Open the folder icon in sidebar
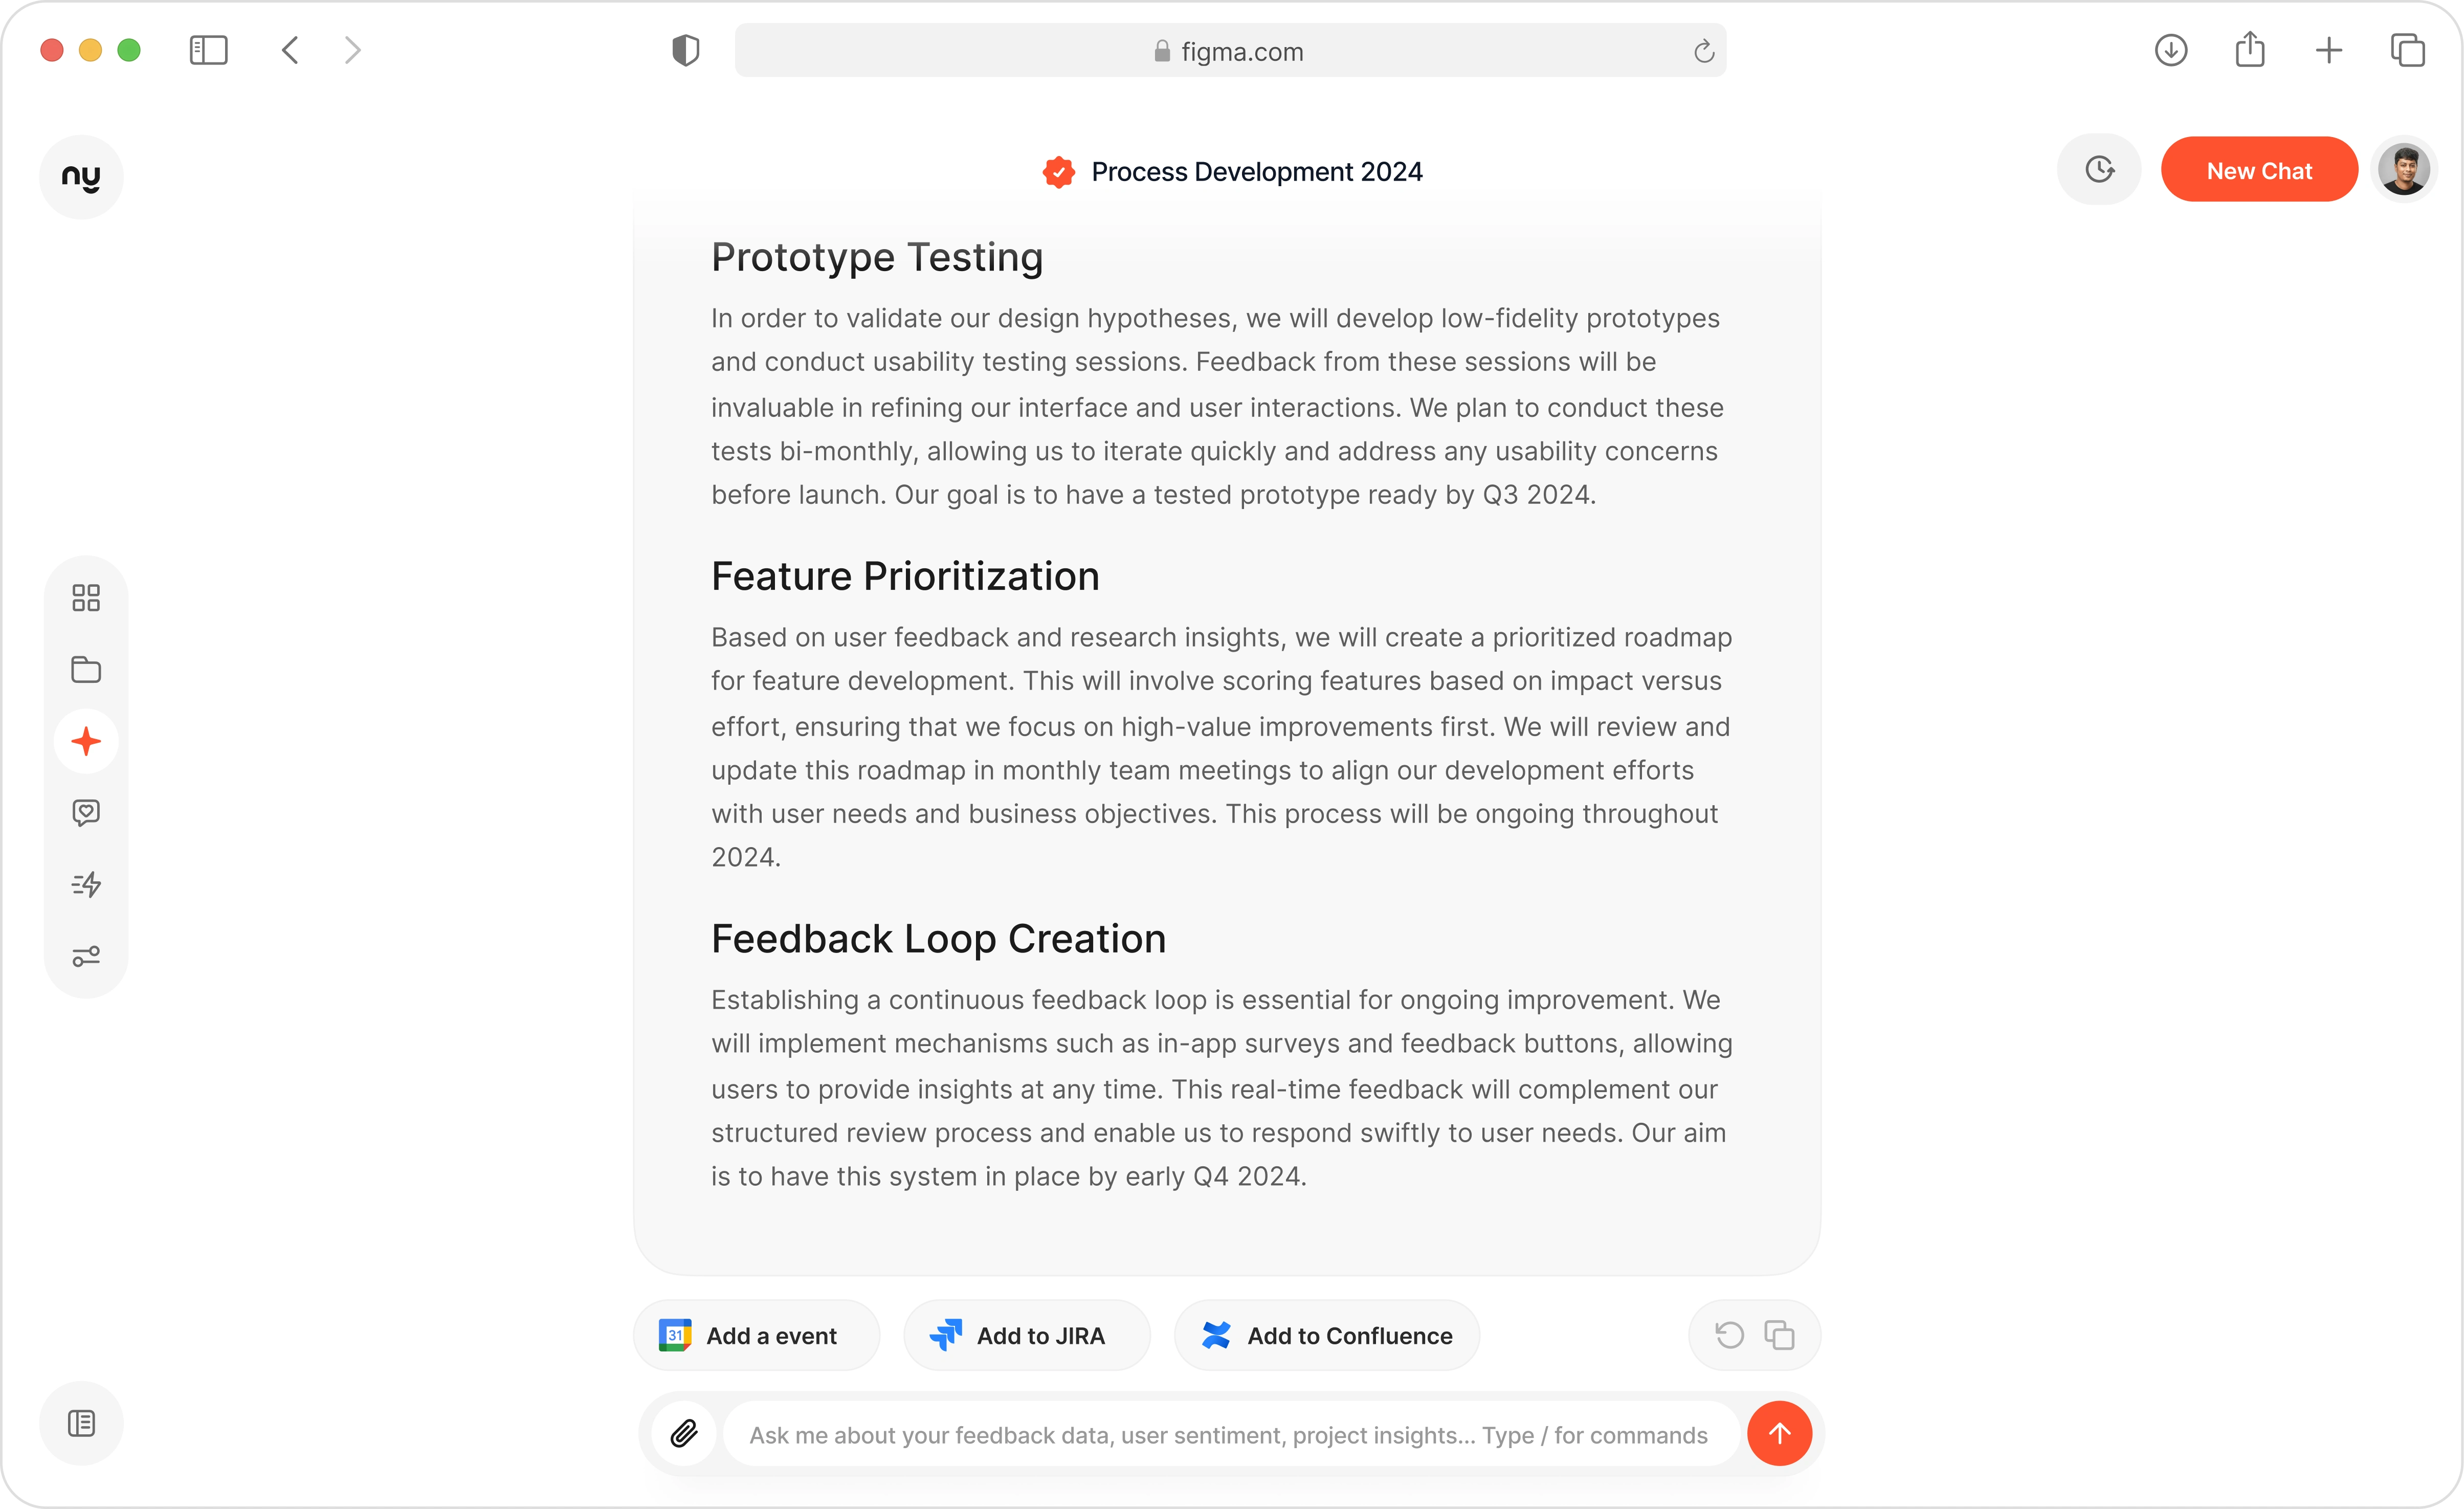The image size is (2464, 1509). pos(86,670)
